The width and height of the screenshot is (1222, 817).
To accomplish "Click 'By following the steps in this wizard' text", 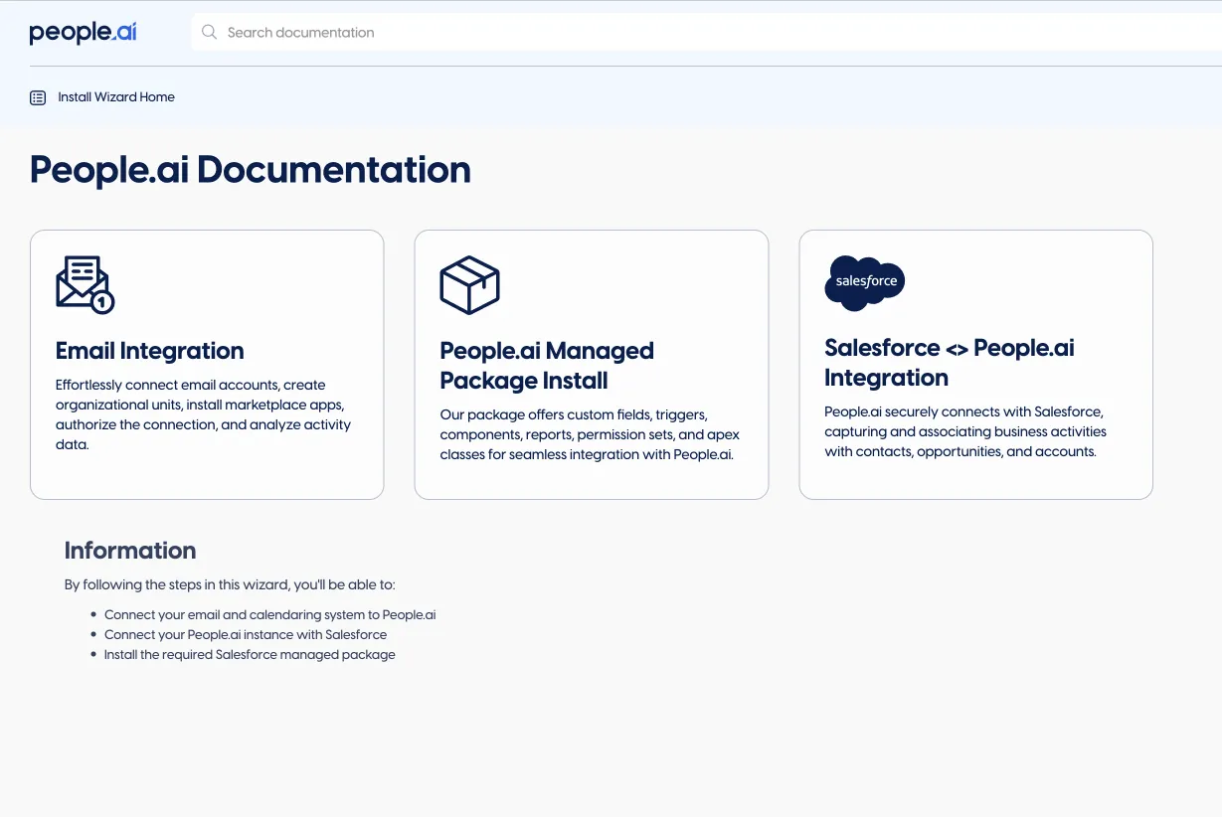I will tap(230, 584).
